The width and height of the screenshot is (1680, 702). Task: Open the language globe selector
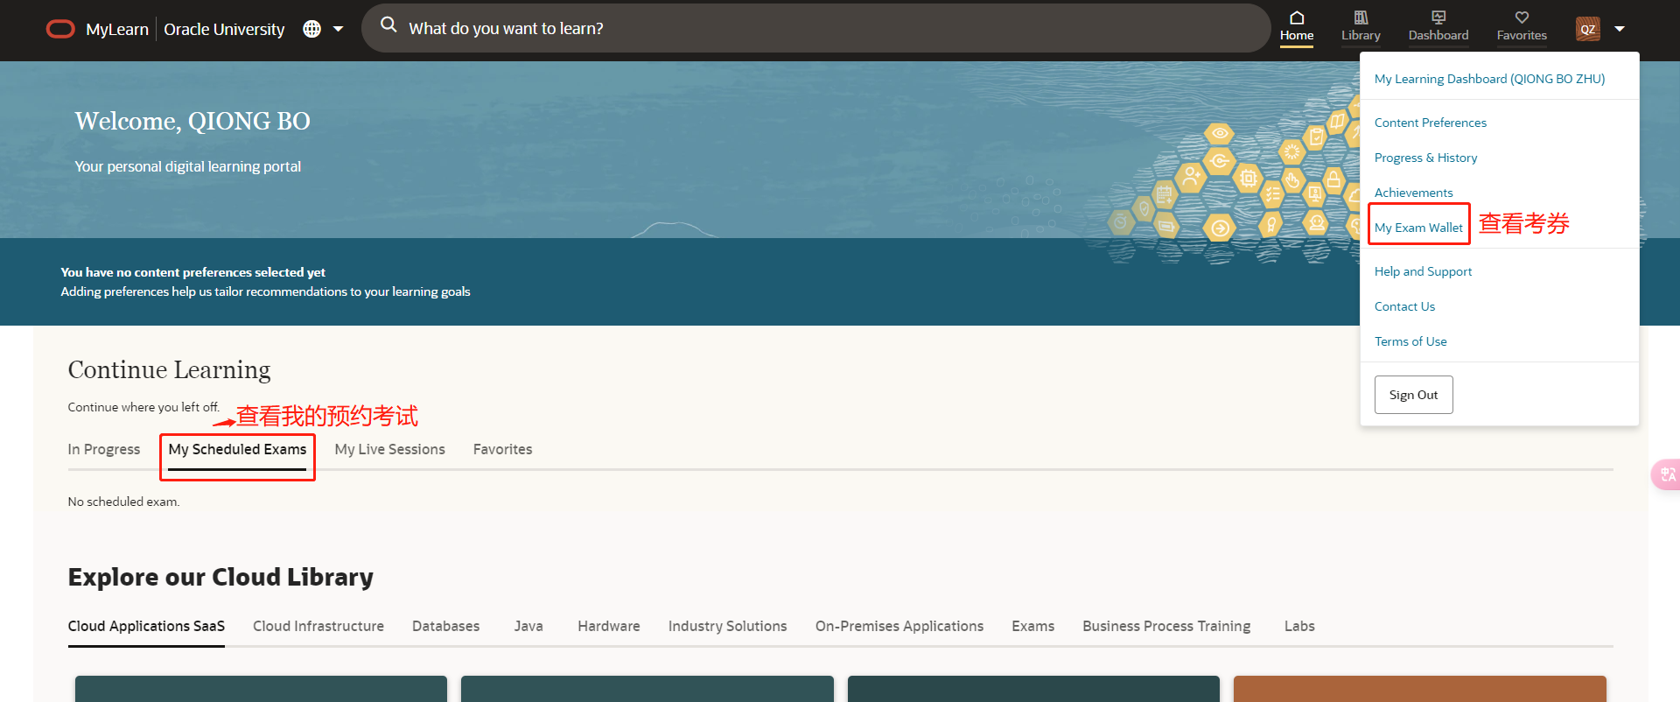(311, 29)
